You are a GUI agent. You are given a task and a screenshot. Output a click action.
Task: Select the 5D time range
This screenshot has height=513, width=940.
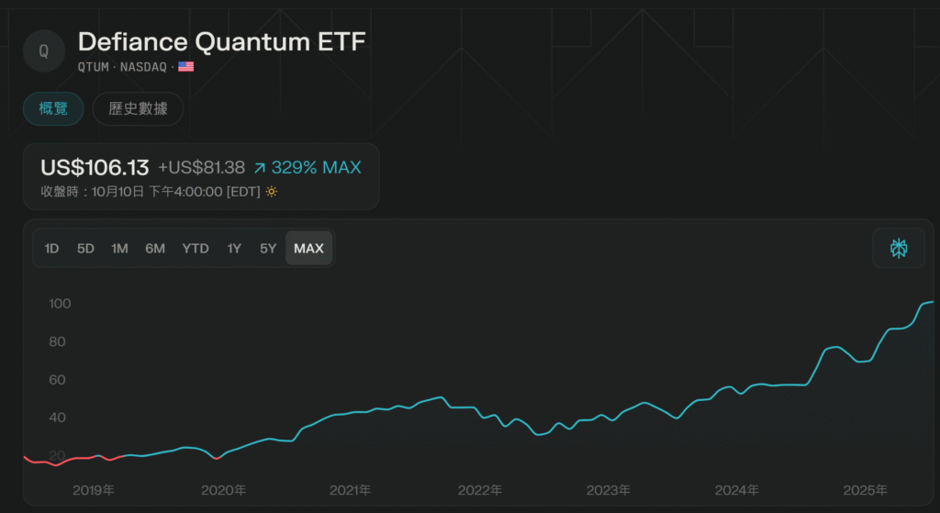85,248
